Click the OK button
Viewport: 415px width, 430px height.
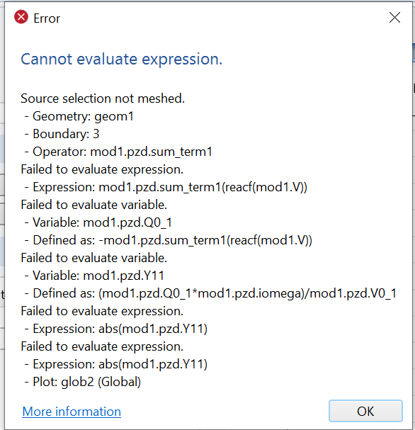pos(365,411)
